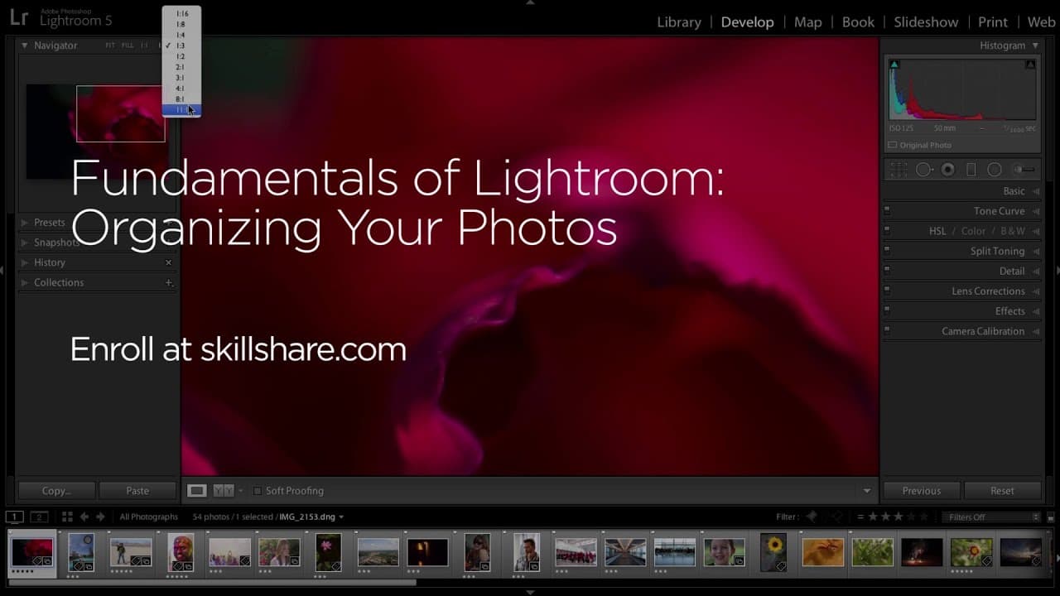Open the Print module
Viewport: 1060px width, 596px height.
993,22
